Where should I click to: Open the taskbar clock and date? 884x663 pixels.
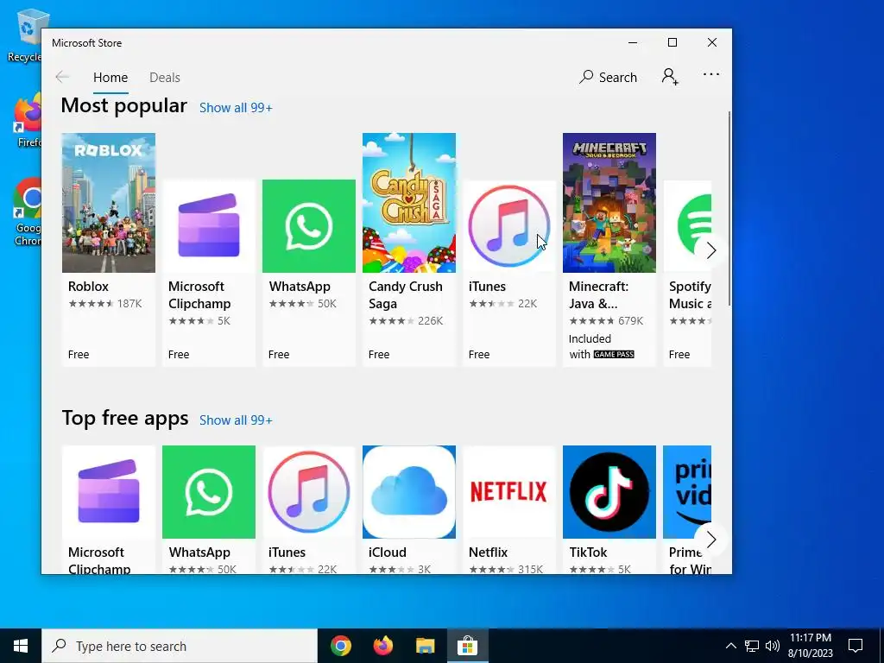point(810,646)
